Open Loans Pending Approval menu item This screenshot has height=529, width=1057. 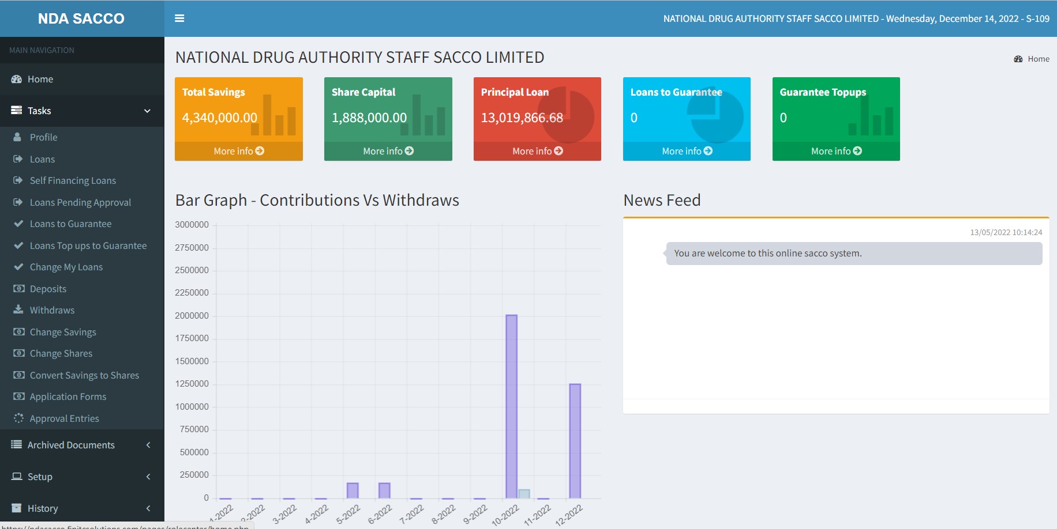click(80, 202)
